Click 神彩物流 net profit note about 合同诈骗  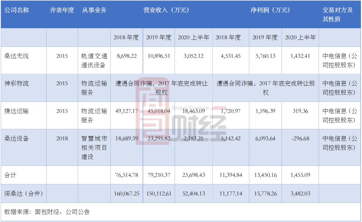pyautogui.click(x=265, y=88)
